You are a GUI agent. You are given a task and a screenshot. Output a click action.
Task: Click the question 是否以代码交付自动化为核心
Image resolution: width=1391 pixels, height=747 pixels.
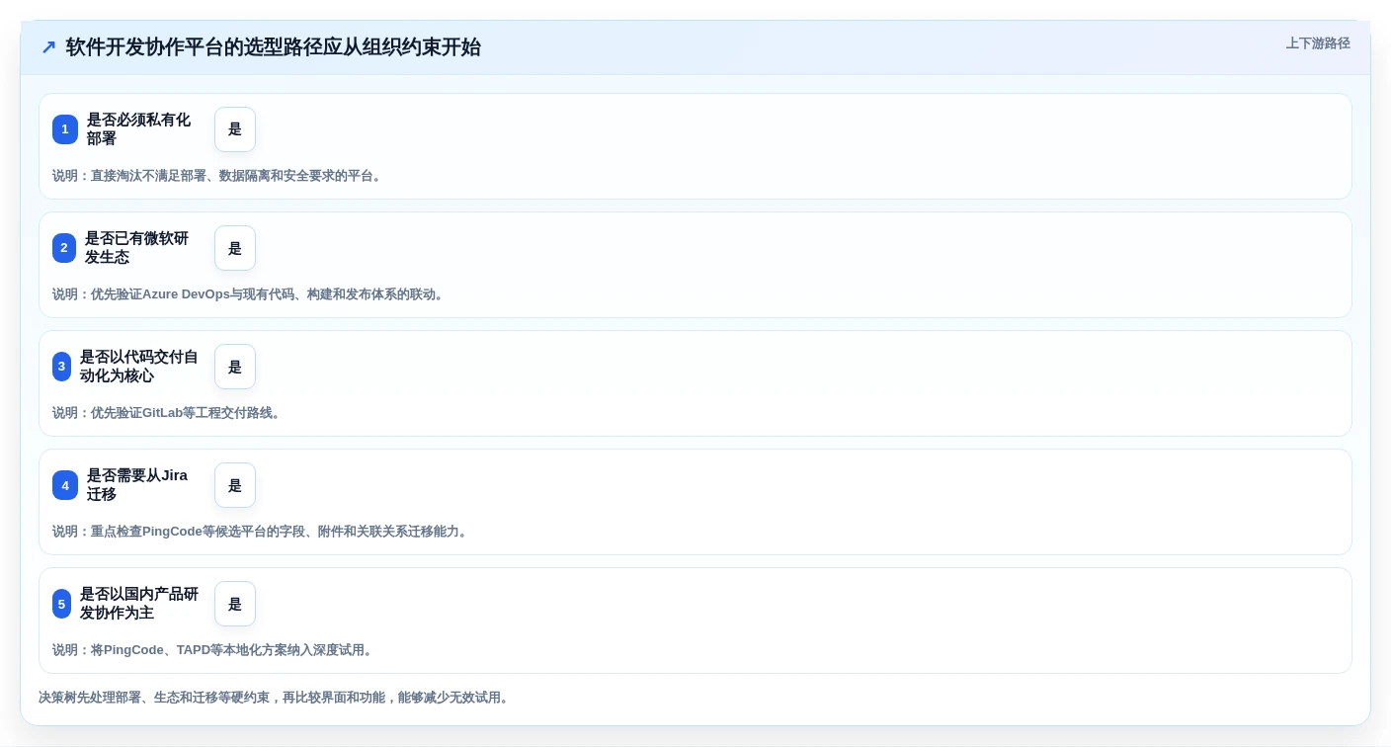[139, 367]
